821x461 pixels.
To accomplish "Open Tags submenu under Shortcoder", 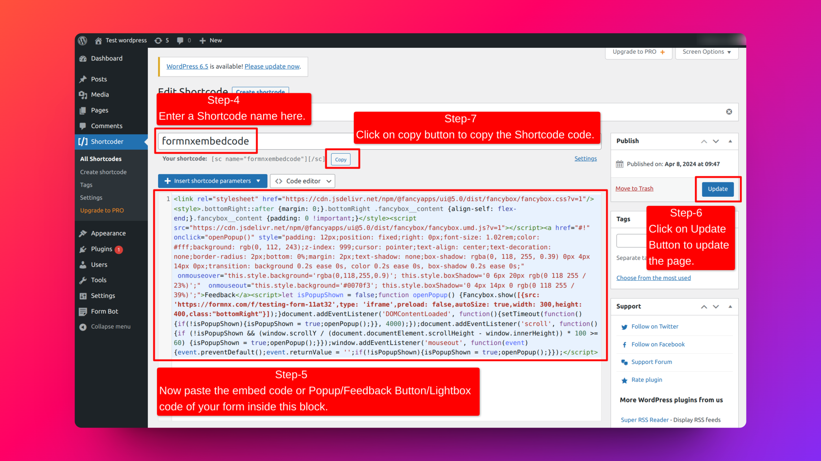I will pyautogui.click(x=86, y=185).
